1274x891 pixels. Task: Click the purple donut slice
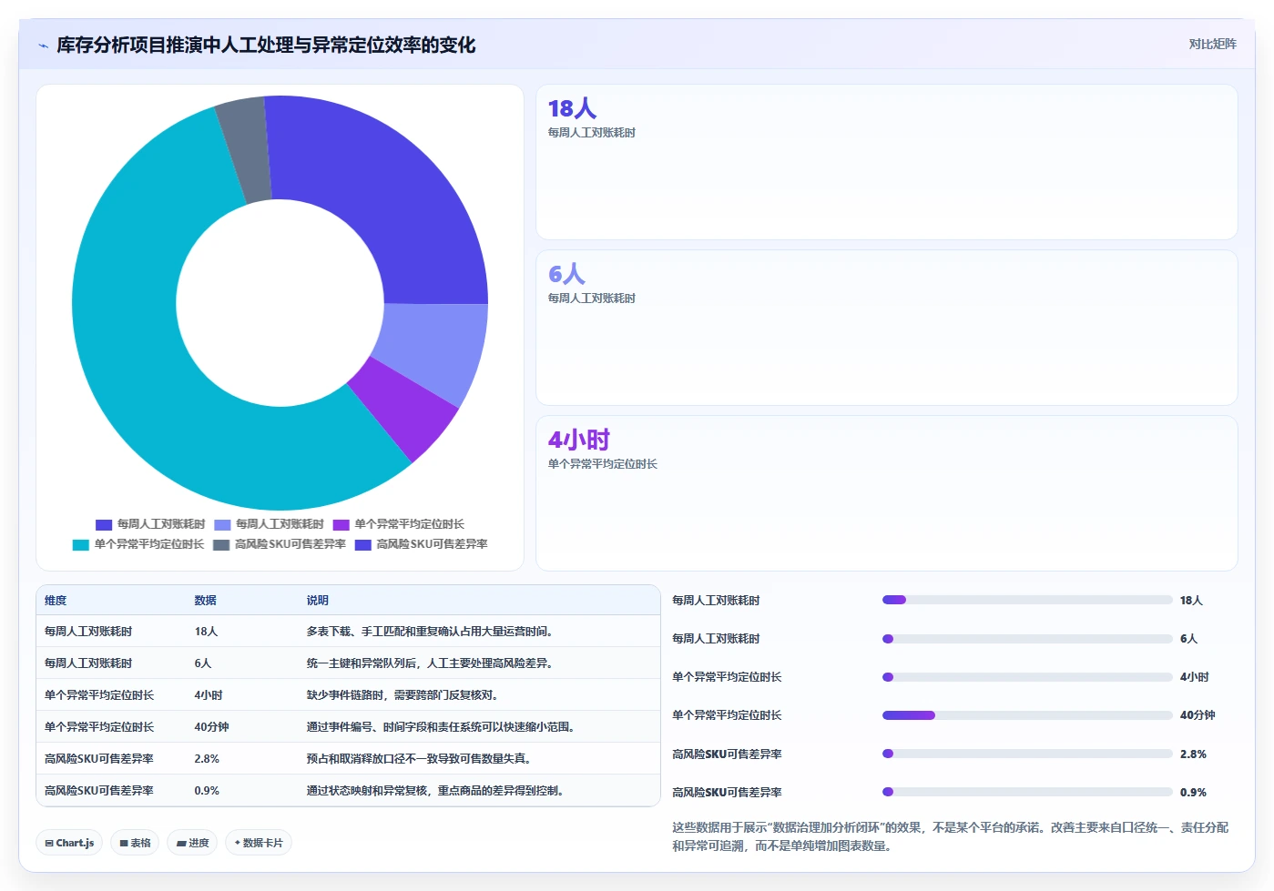405,410
